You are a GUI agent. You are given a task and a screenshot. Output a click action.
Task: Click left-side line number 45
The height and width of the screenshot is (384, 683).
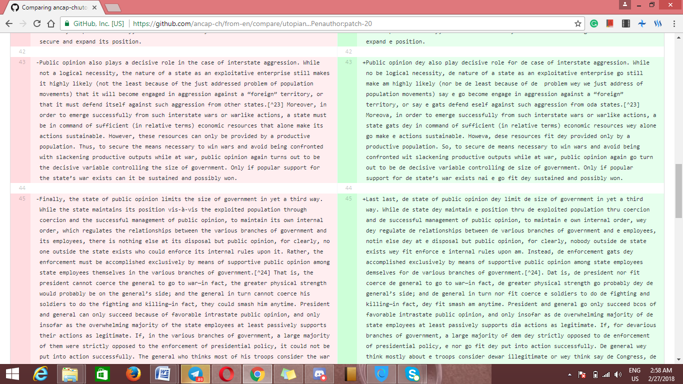click(21, 199)
